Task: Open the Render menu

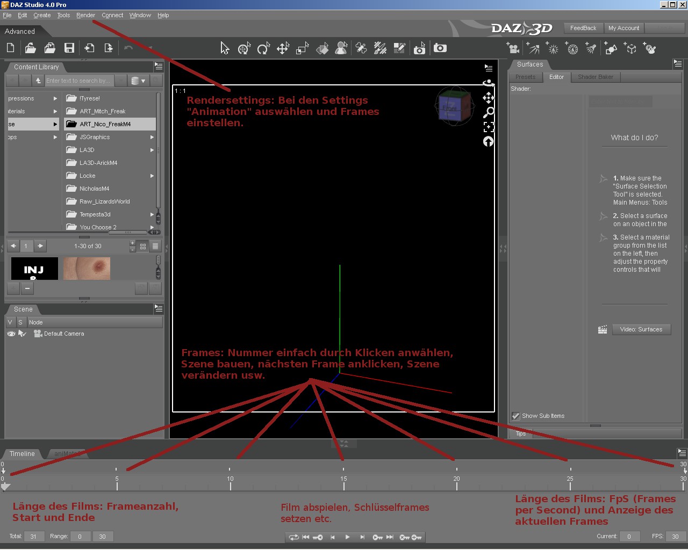Action: [85, 15]
